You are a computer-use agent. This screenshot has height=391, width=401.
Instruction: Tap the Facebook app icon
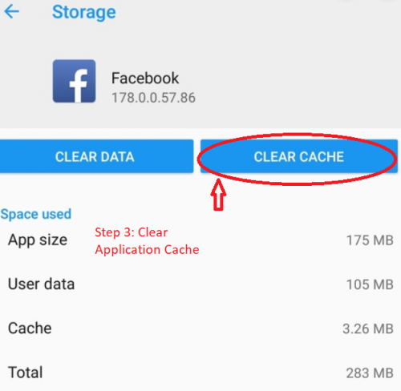click(74, 81)
